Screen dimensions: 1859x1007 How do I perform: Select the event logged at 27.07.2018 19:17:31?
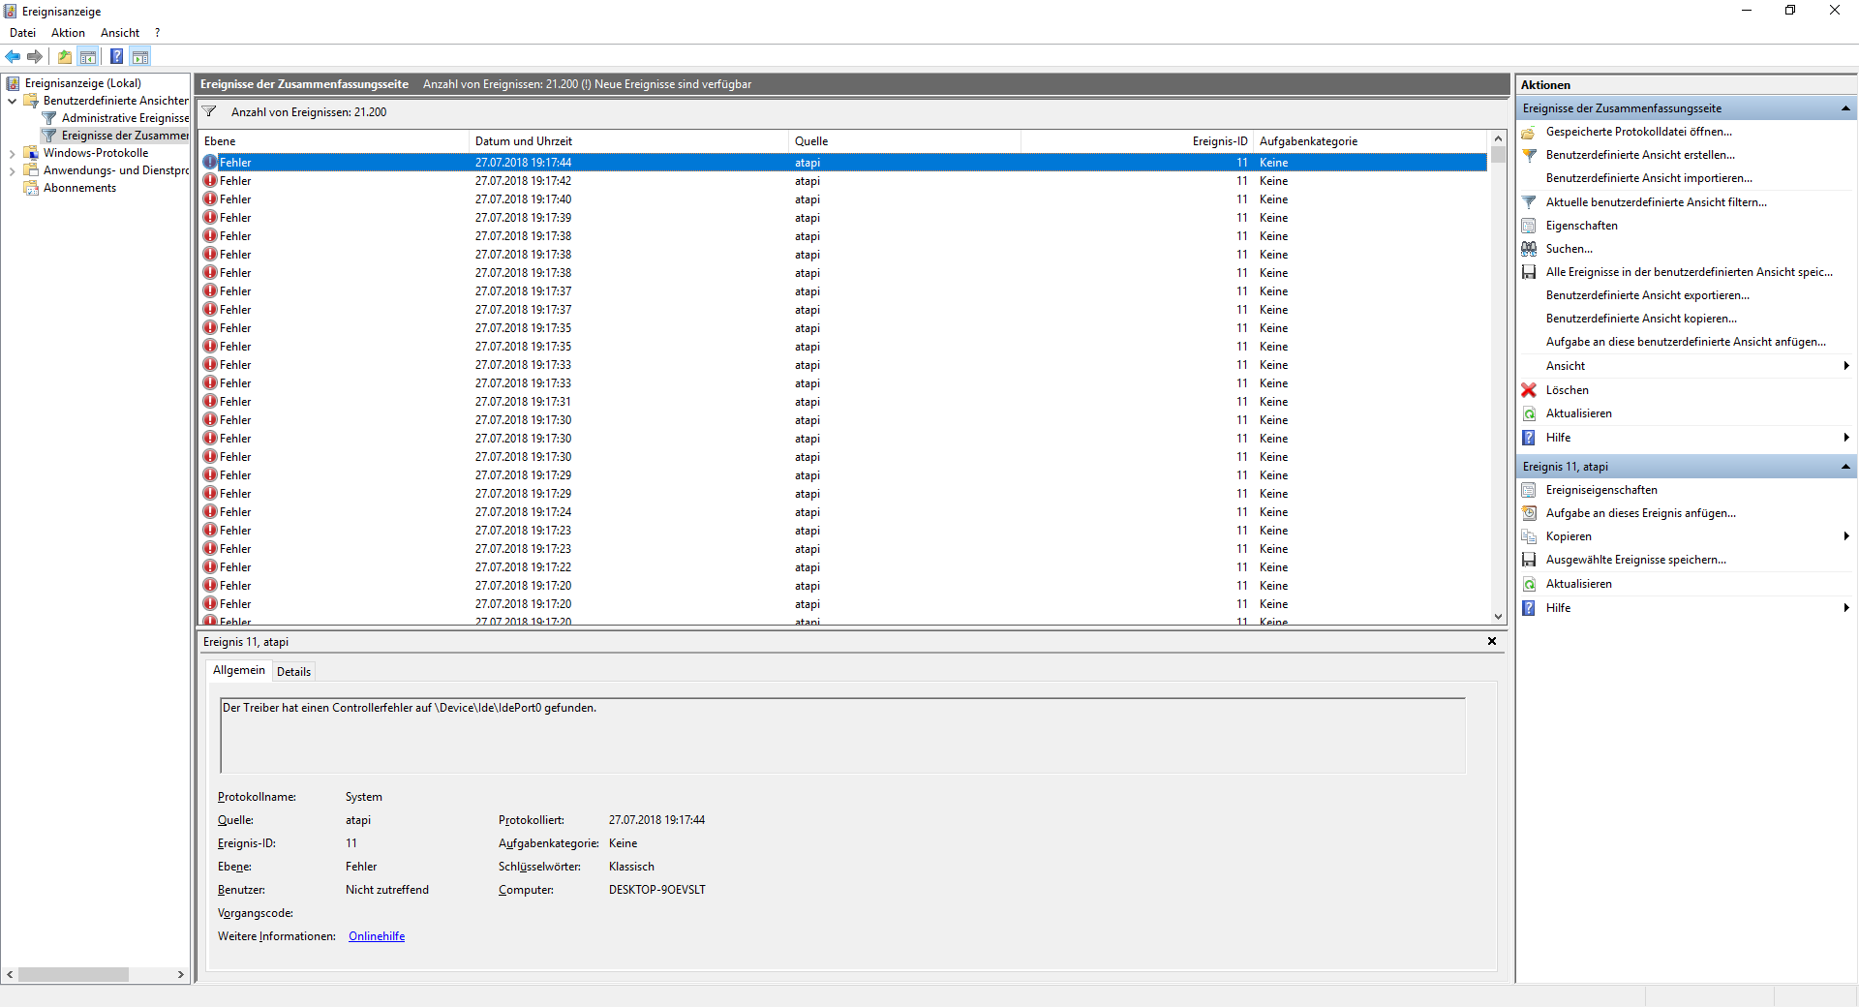click(x=843, y=402)
